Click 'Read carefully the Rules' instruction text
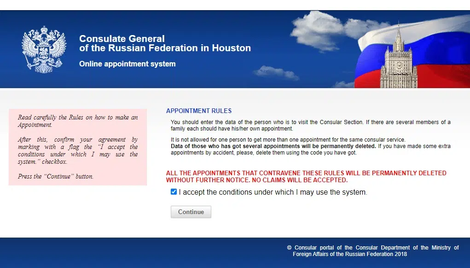The image size is (470, 268). (x=78, y=121)
